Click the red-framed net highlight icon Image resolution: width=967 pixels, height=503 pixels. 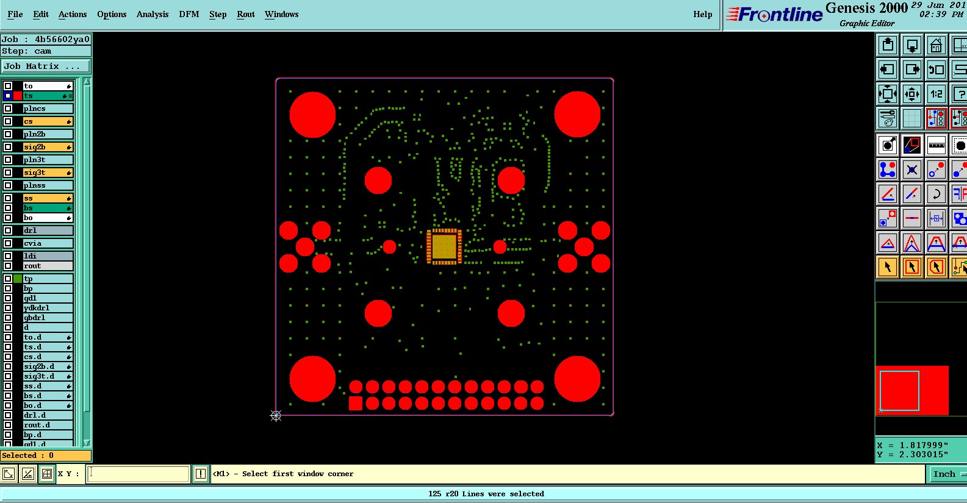(x=936, y=118)
